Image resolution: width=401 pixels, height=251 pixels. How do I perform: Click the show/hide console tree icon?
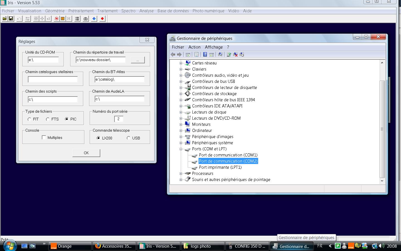188,55
